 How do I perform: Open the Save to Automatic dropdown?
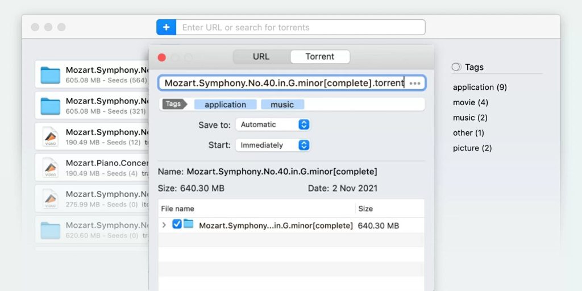pos(273,124)
